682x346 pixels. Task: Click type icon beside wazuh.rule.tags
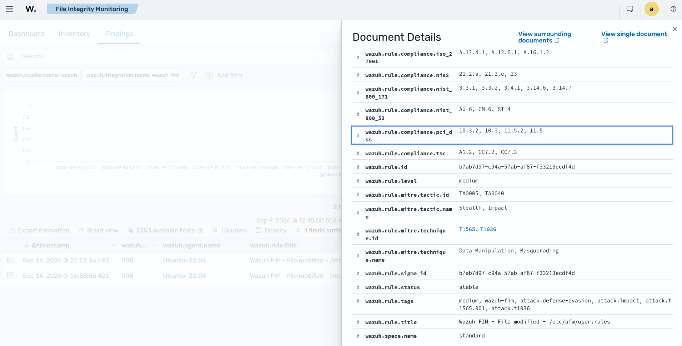click(x=358, y=301)
